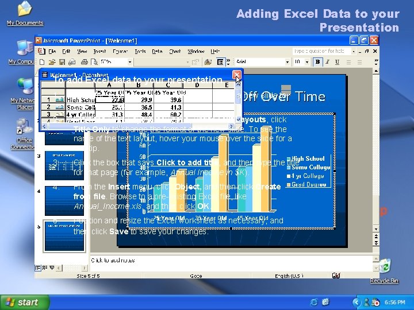Click the Normal View icon at bottom left
The image size is (414, 310).
(38, 268)
